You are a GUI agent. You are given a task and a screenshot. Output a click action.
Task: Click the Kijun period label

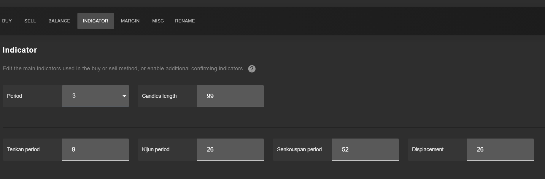click(156, 149)
